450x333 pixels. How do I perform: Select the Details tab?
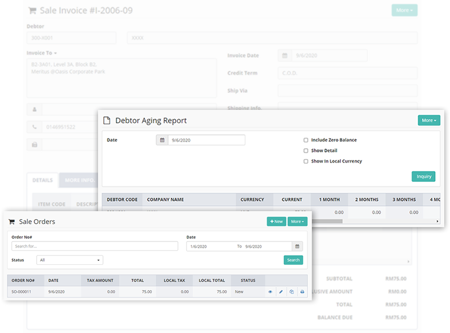[42, 180]
